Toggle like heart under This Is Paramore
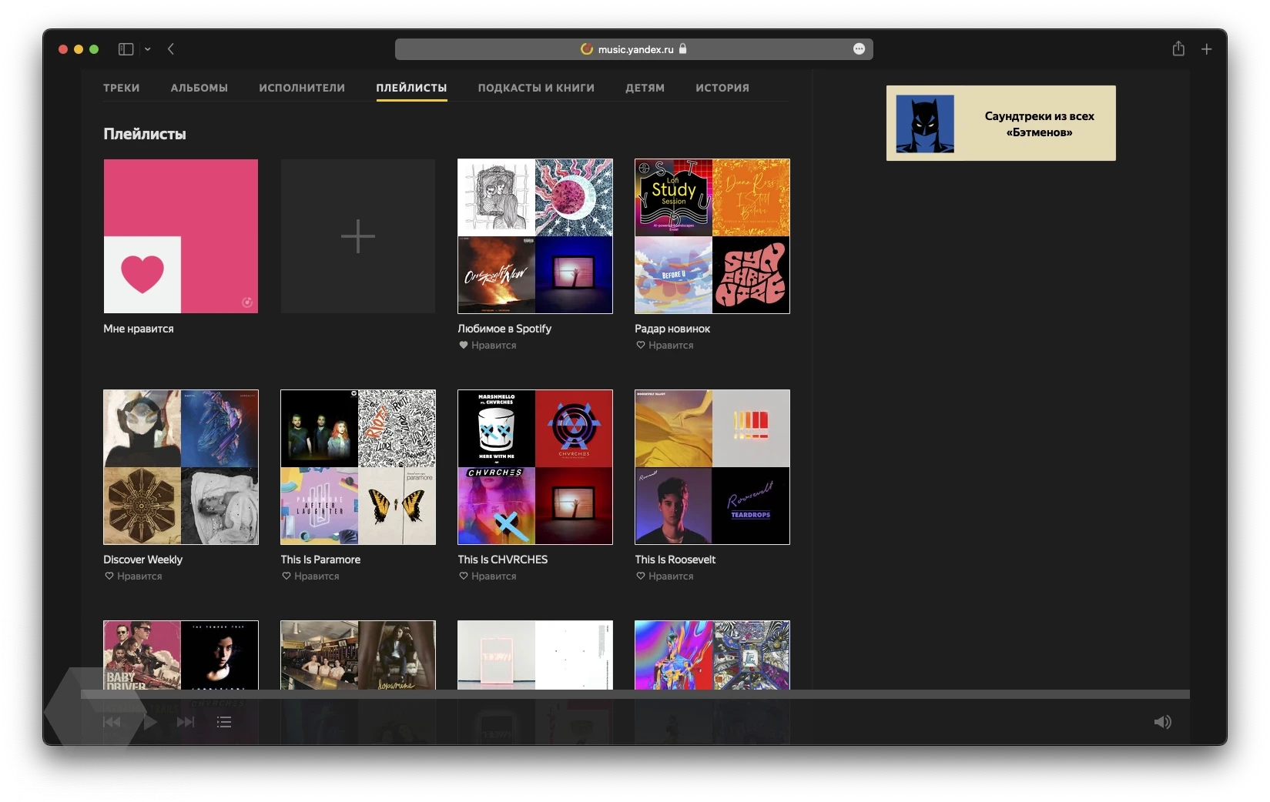The image size is (1270, 802). [x=287, y=576]
